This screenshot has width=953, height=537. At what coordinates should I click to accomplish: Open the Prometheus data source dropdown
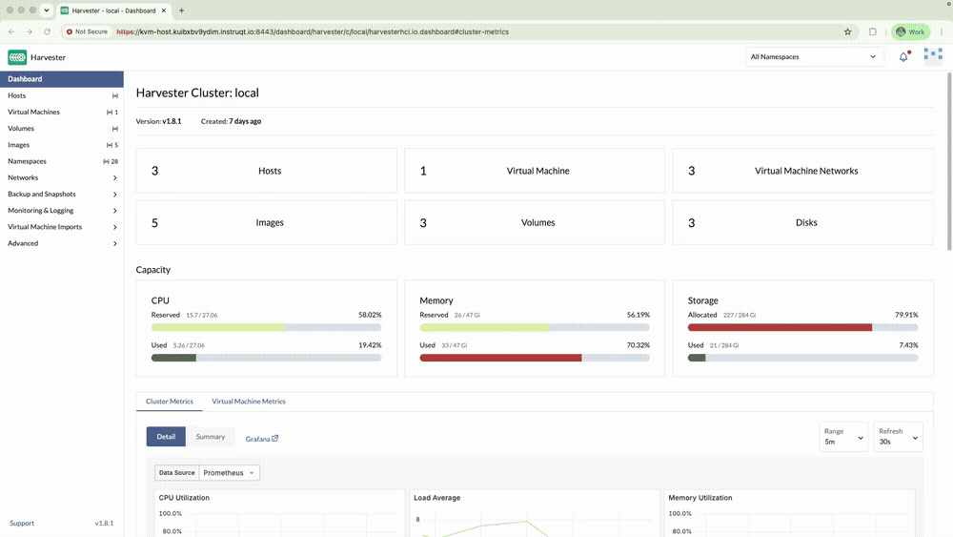(x=229, y=472)
